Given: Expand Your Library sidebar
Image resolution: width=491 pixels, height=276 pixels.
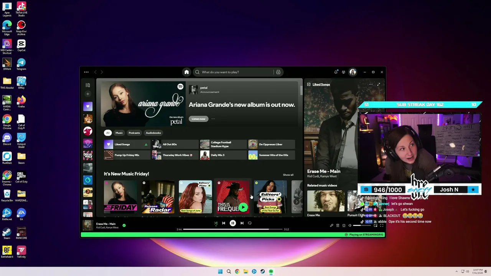Looking at the screenshot, I should (88, 85).
